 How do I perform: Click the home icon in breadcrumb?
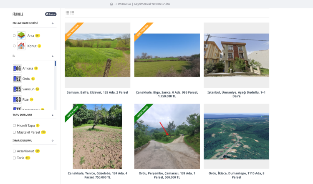pyautogui.click(x=111, y=4)
